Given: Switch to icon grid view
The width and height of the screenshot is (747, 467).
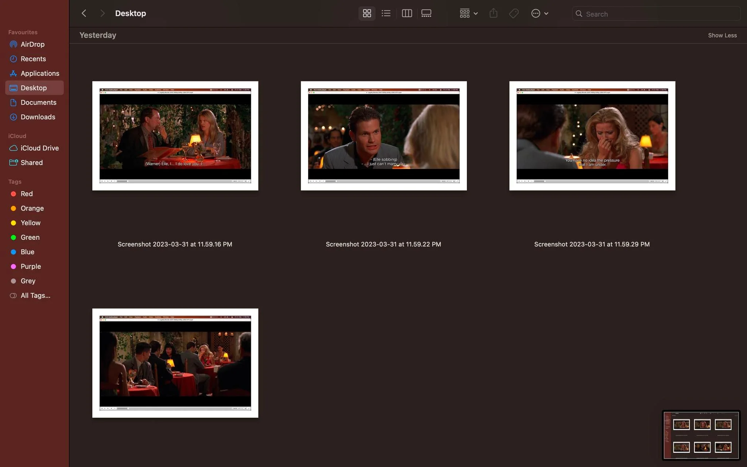Looking at the screenshot, I should (367, 13).
